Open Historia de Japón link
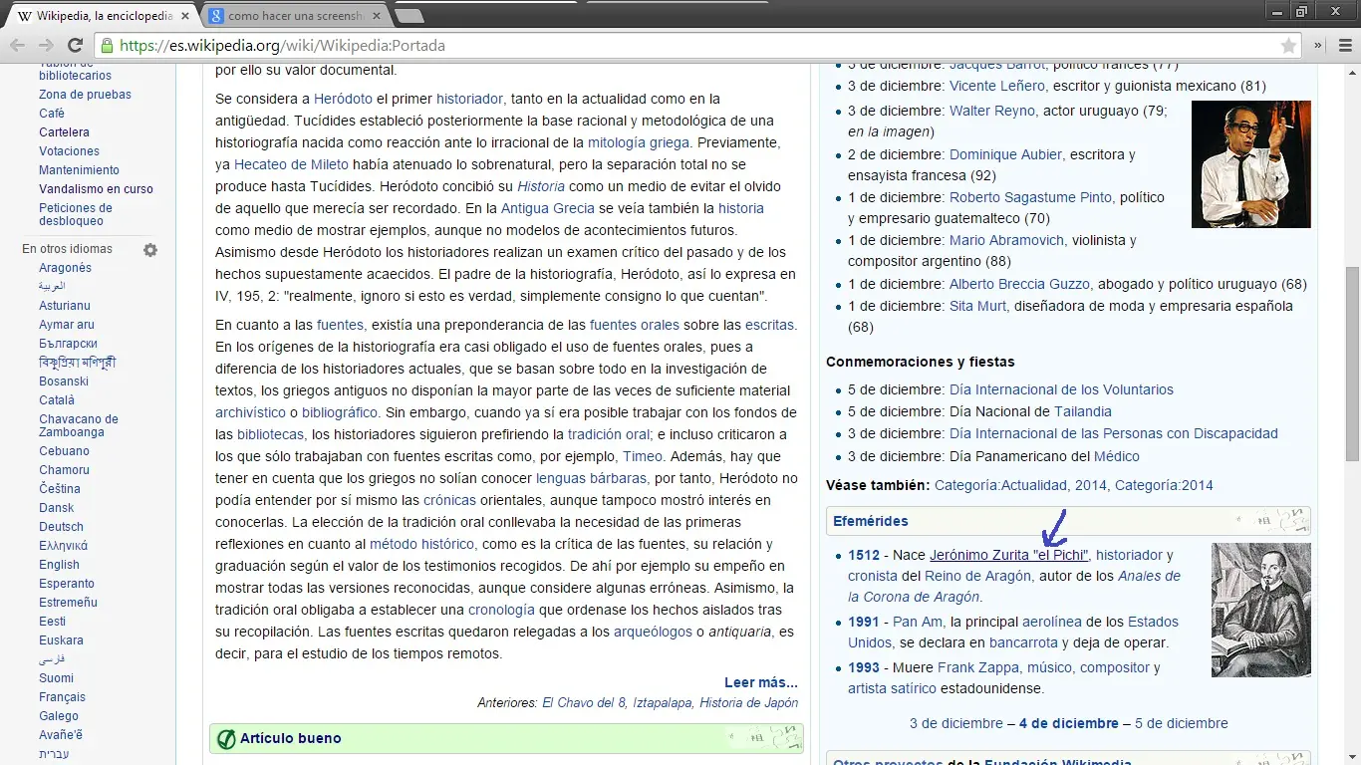The width and height of the screenshot is (1361, 765). coord(749,702)
